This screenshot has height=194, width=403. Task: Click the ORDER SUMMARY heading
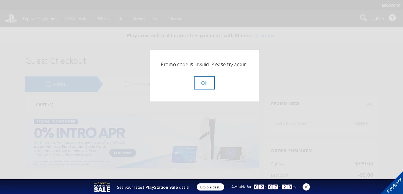point(292,151)
